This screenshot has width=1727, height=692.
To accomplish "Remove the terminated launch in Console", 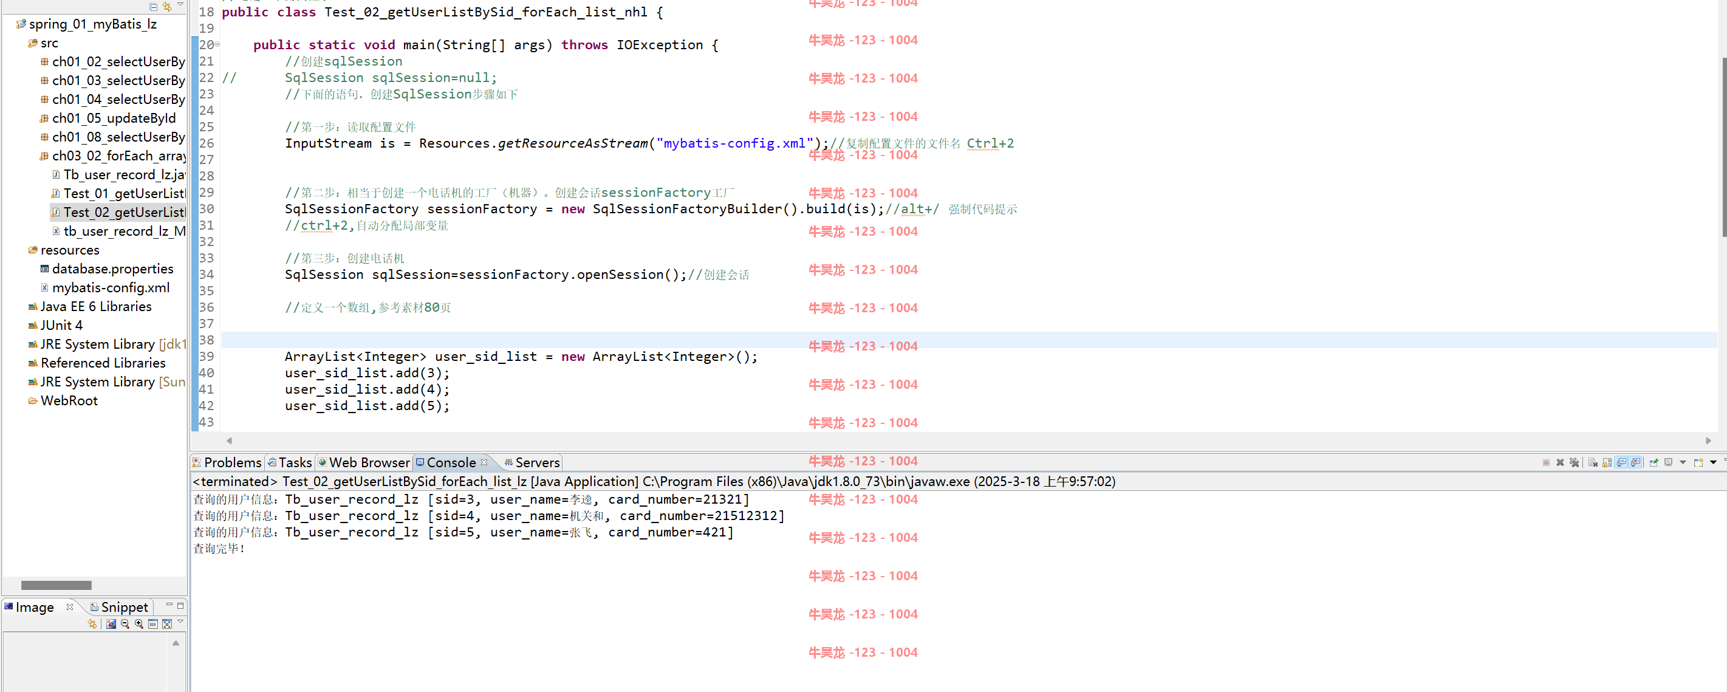I will coord(1560,462).
